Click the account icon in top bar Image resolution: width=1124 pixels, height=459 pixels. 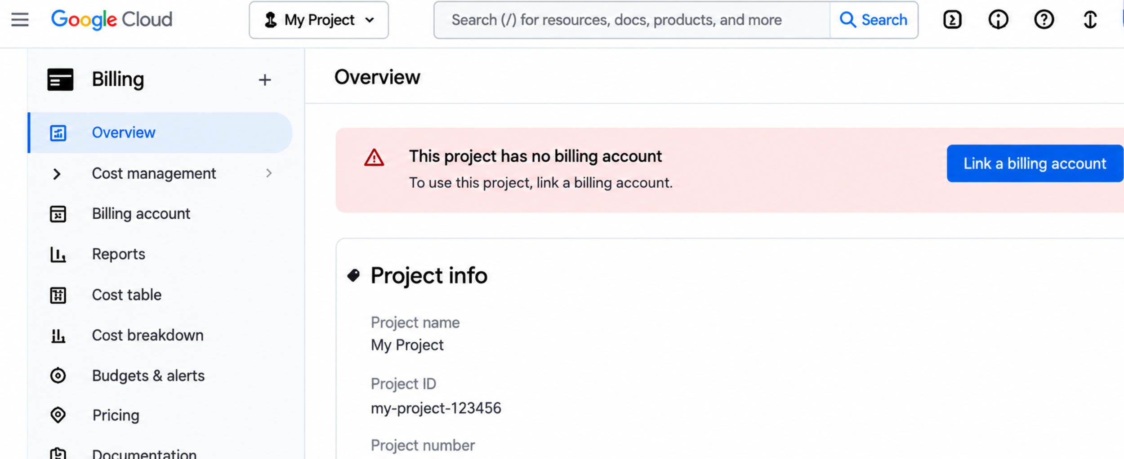click(x=1090, y=20)
